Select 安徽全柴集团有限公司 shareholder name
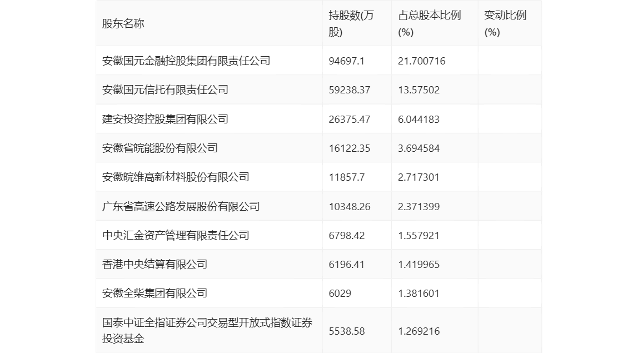Viewport: 638px width, 353px height. tap(154, 293)
